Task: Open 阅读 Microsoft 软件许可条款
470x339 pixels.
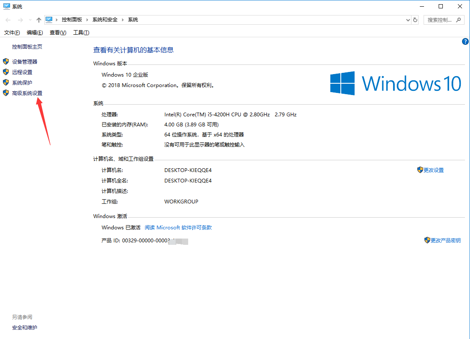Action: (178, 227)
